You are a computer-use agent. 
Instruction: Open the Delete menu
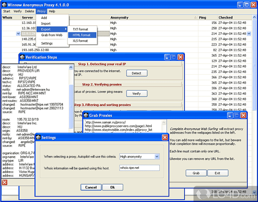click(29, 11)
